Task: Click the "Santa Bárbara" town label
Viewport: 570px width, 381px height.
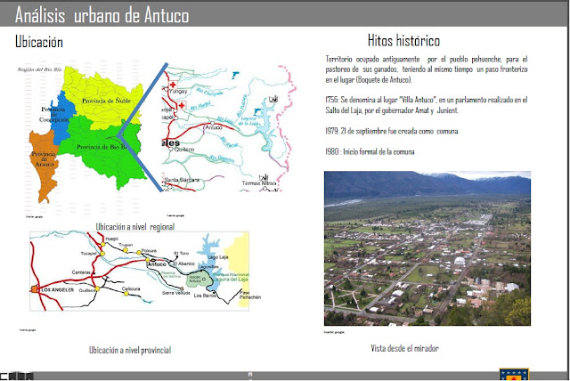Action: coord(182,180)
